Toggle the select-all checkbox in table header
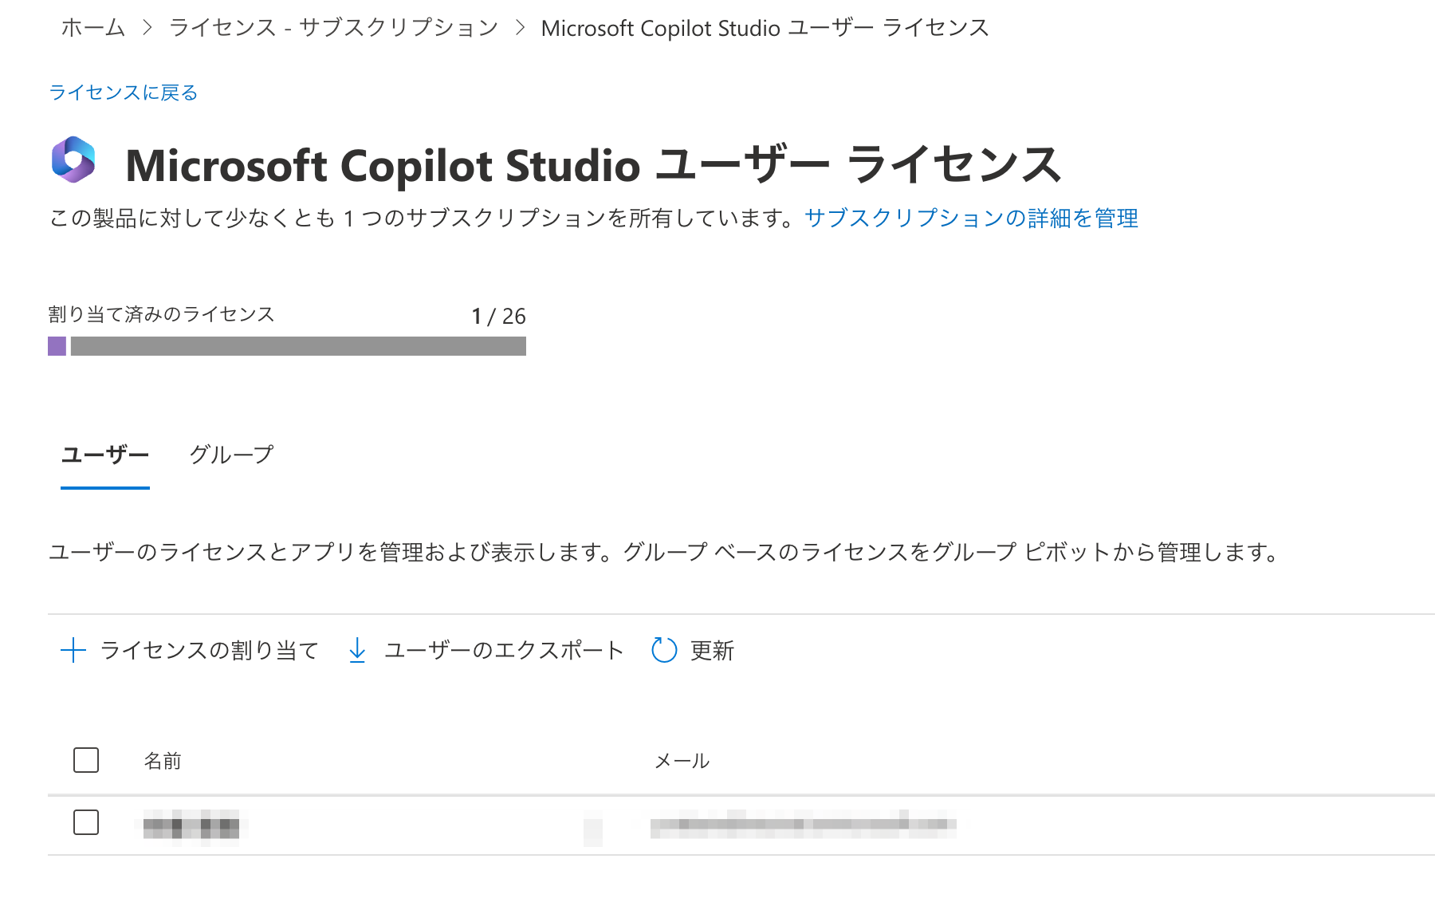Viewport: 1435px width, 906px height. point(86,760)
